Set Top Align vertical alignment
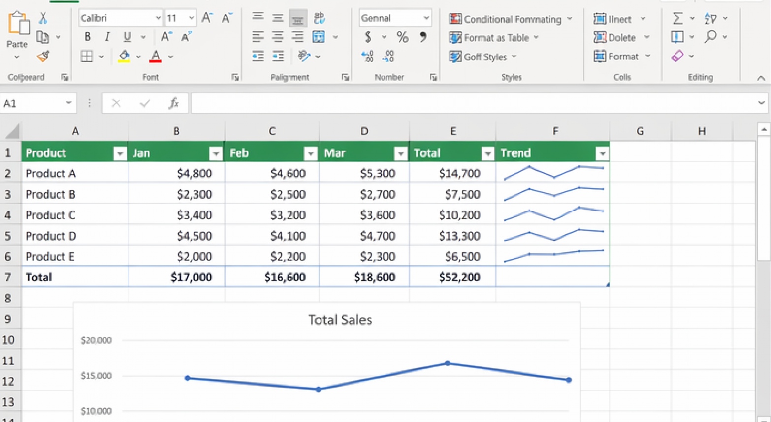This screenshot has height=422, width=771. (258, 18)
